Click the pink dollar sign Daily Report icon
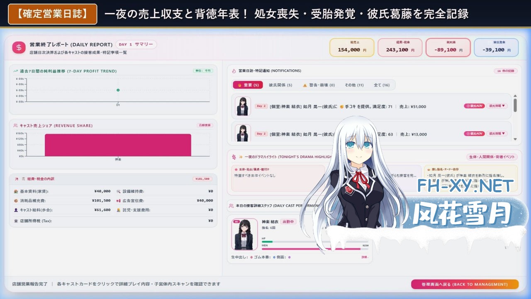The width and height of the screenshot is (531, 299). click(19, 47)
